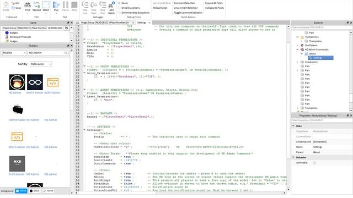Click Go to Script Error

[162, 3]
